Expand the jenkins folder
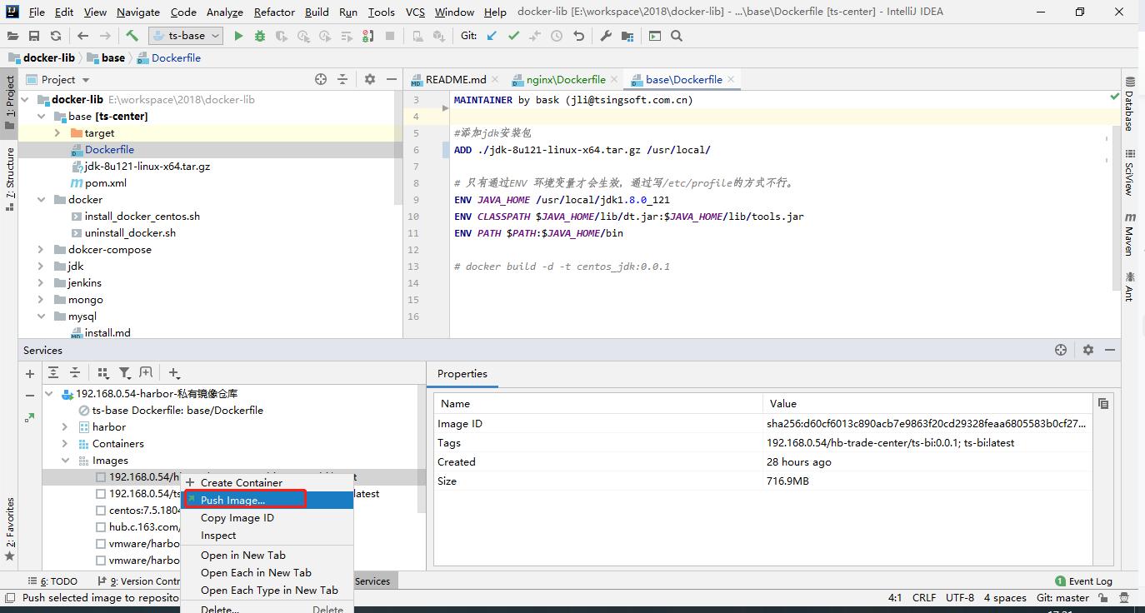The image size is (1145, 613). (x=41, y=282)
